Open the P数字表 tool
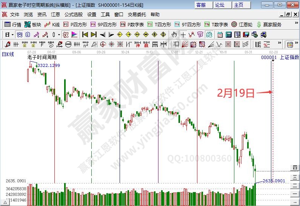This screenshot has width=300, height=206. point(132,24)
